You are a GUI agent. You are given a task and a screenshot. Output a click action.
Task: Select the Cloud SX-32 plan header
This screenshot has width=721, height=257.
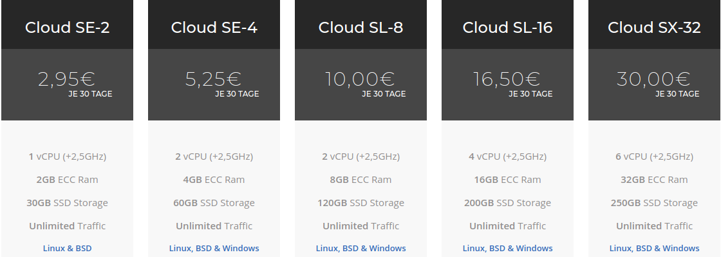tap(654, 28)
